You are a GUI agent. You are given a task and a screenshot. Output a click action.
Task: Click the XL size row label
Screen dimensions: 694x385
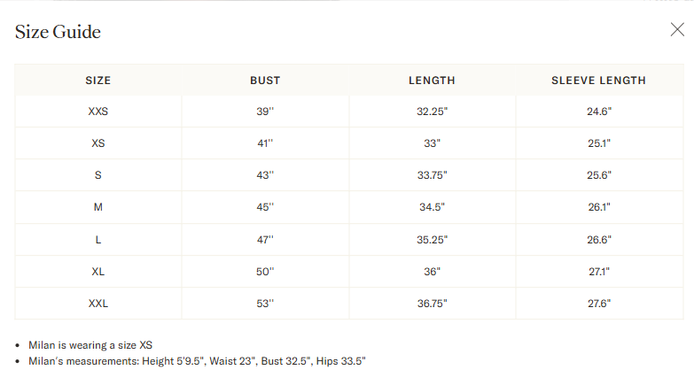coord(98,272)
